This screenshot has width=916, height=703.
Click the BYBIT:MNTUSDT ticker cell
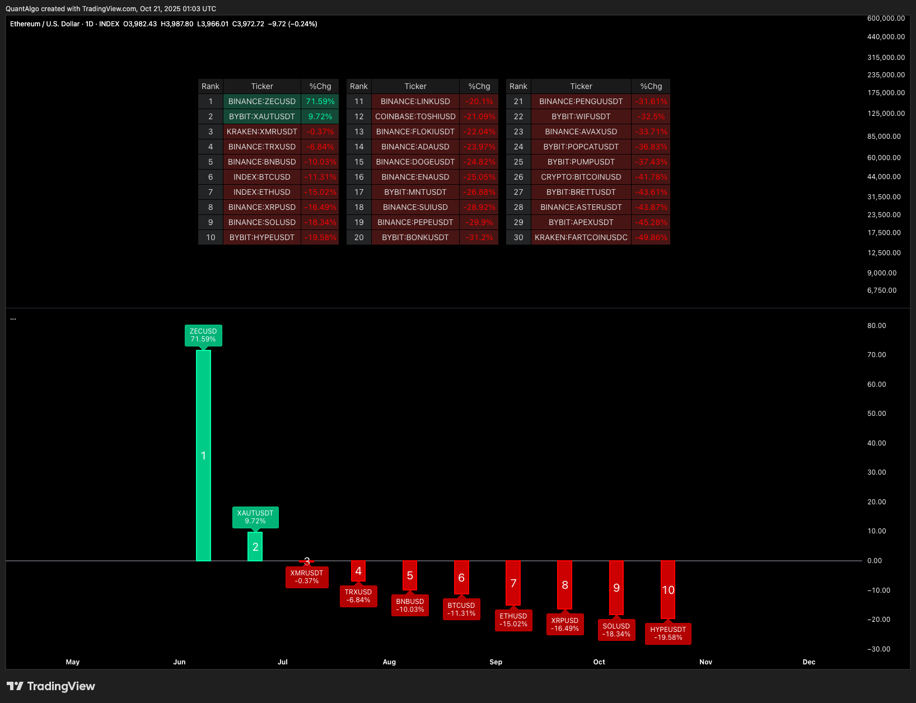click(415, 192)
